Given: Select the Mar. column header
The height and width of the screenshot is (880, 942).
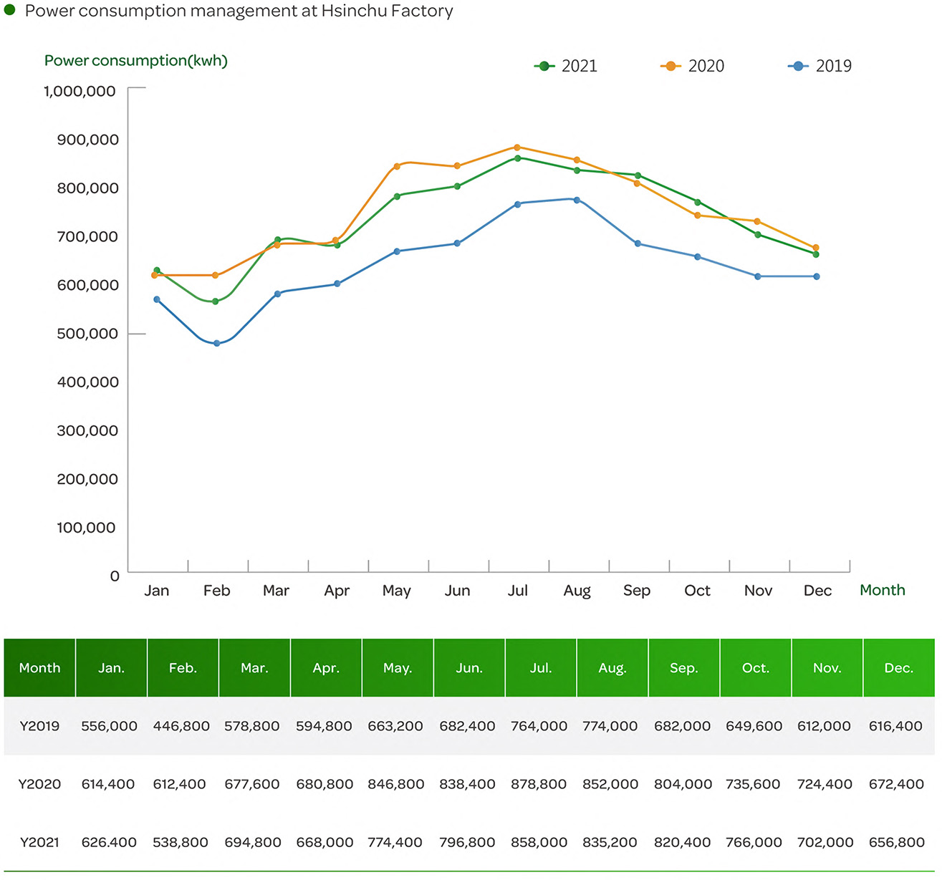Looking at the screenshot, I should pyautogui.click(x=254, y=668).
